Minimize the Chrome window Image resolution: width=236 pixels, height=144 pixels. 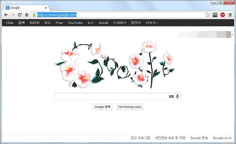coord(214,3)
